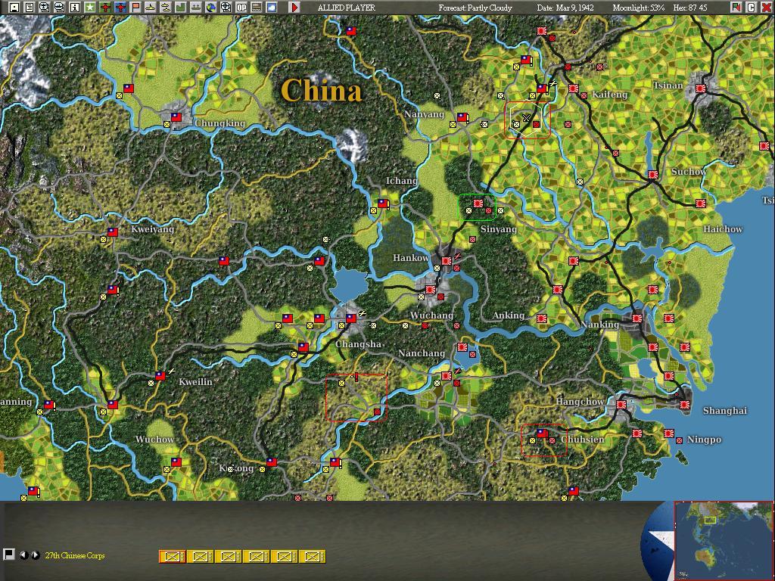
Task: Select Japanese flag base at Haichow
Action: tap(700, 203)
